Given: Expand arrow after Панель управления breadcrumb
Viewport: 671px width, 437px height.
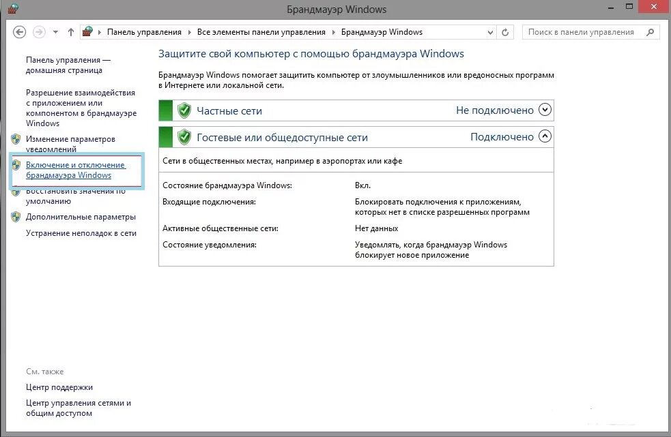Looking at the screenshot, I should pyautogui.click(x=189, y=33).
